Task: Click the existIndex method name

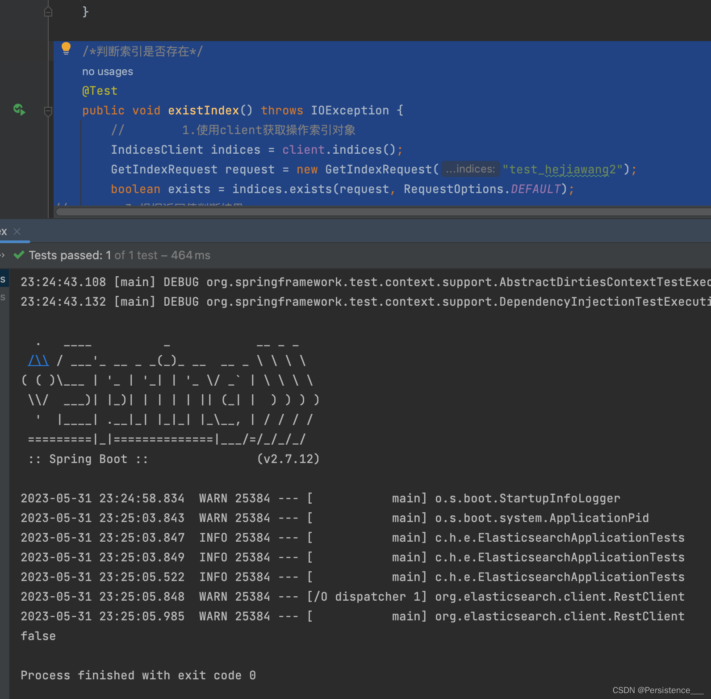Action: coord(203,110)
